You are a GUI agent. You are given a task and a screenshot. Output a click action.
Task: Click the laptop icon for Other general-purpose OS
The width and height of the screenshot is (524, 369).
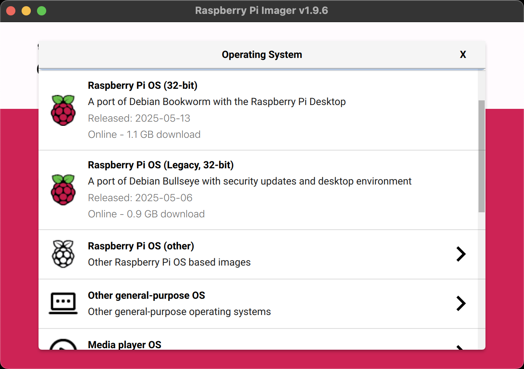pyautogui.click(x=63, y=303)
